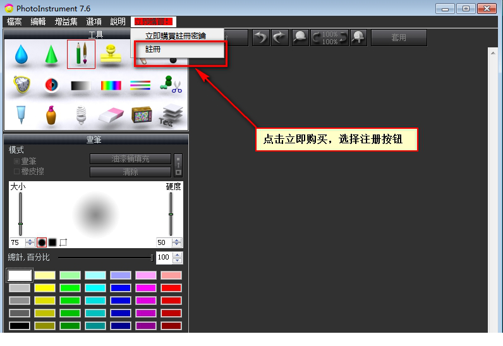Click the stepper arrows next to 75
The image size is (503, 346).
pos(30,242)
